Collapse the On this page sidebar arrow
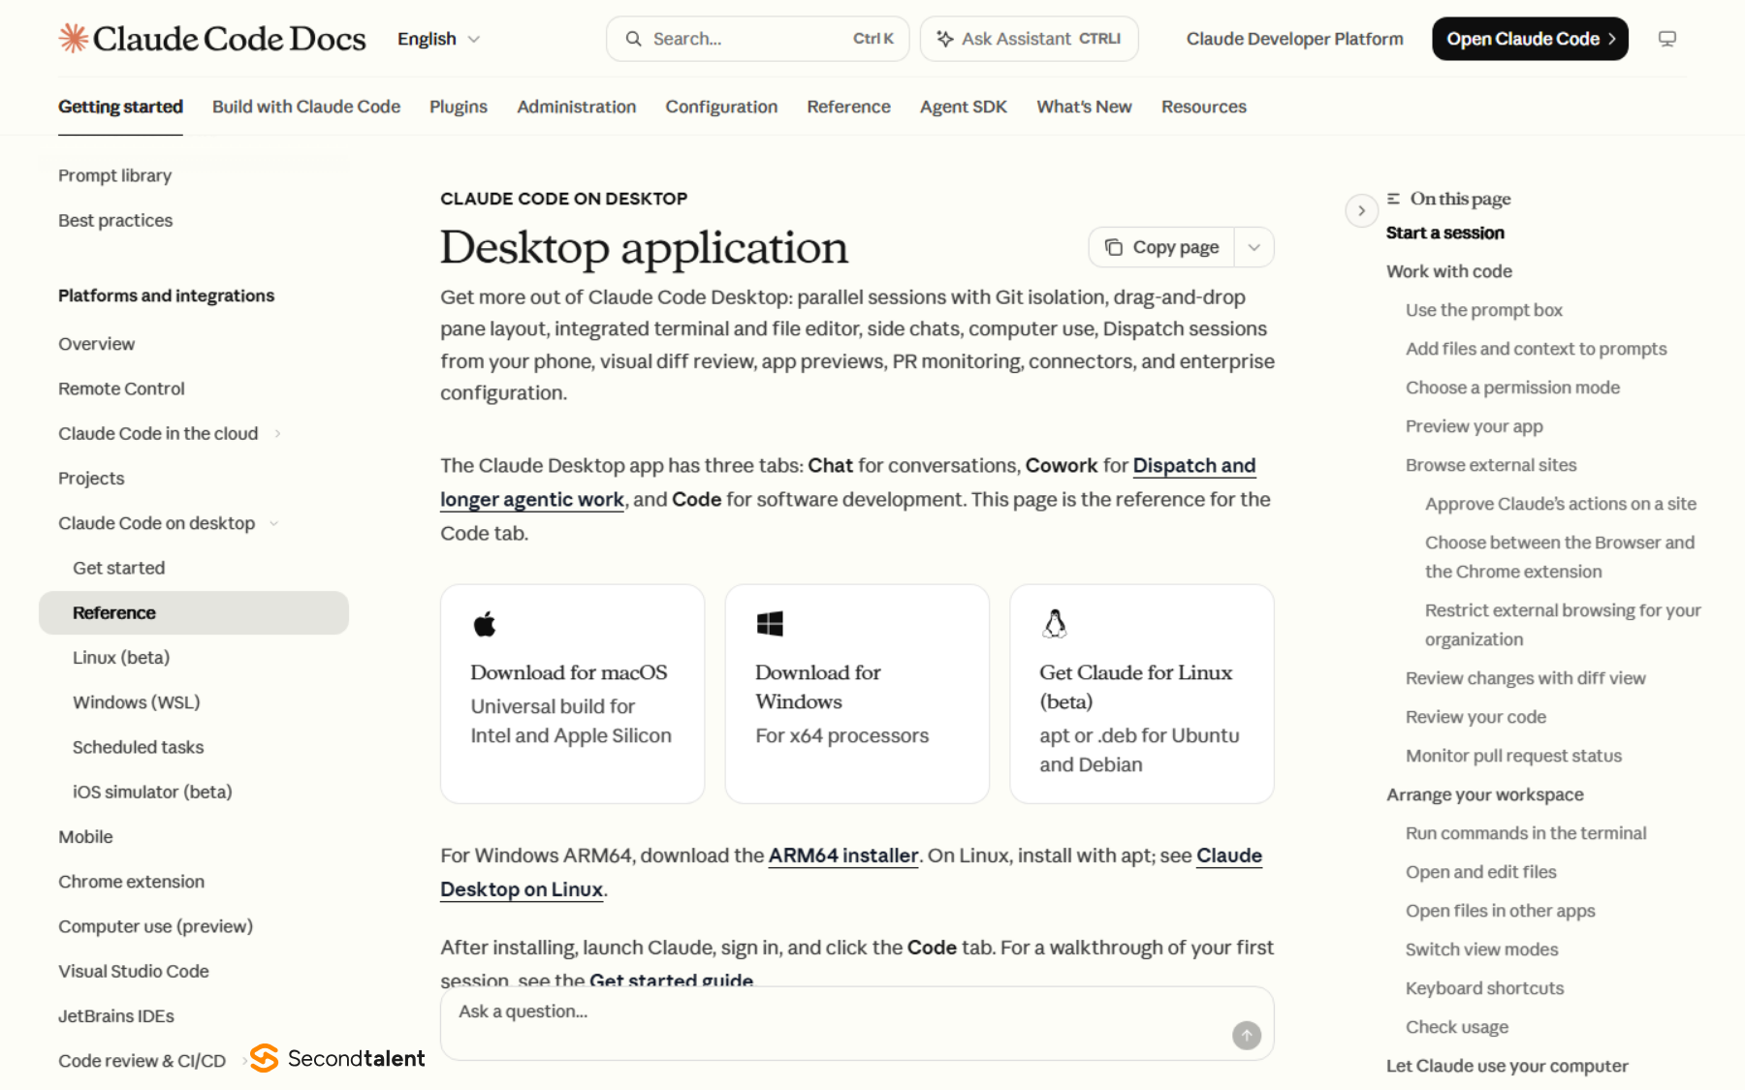 click(1361, 210)
